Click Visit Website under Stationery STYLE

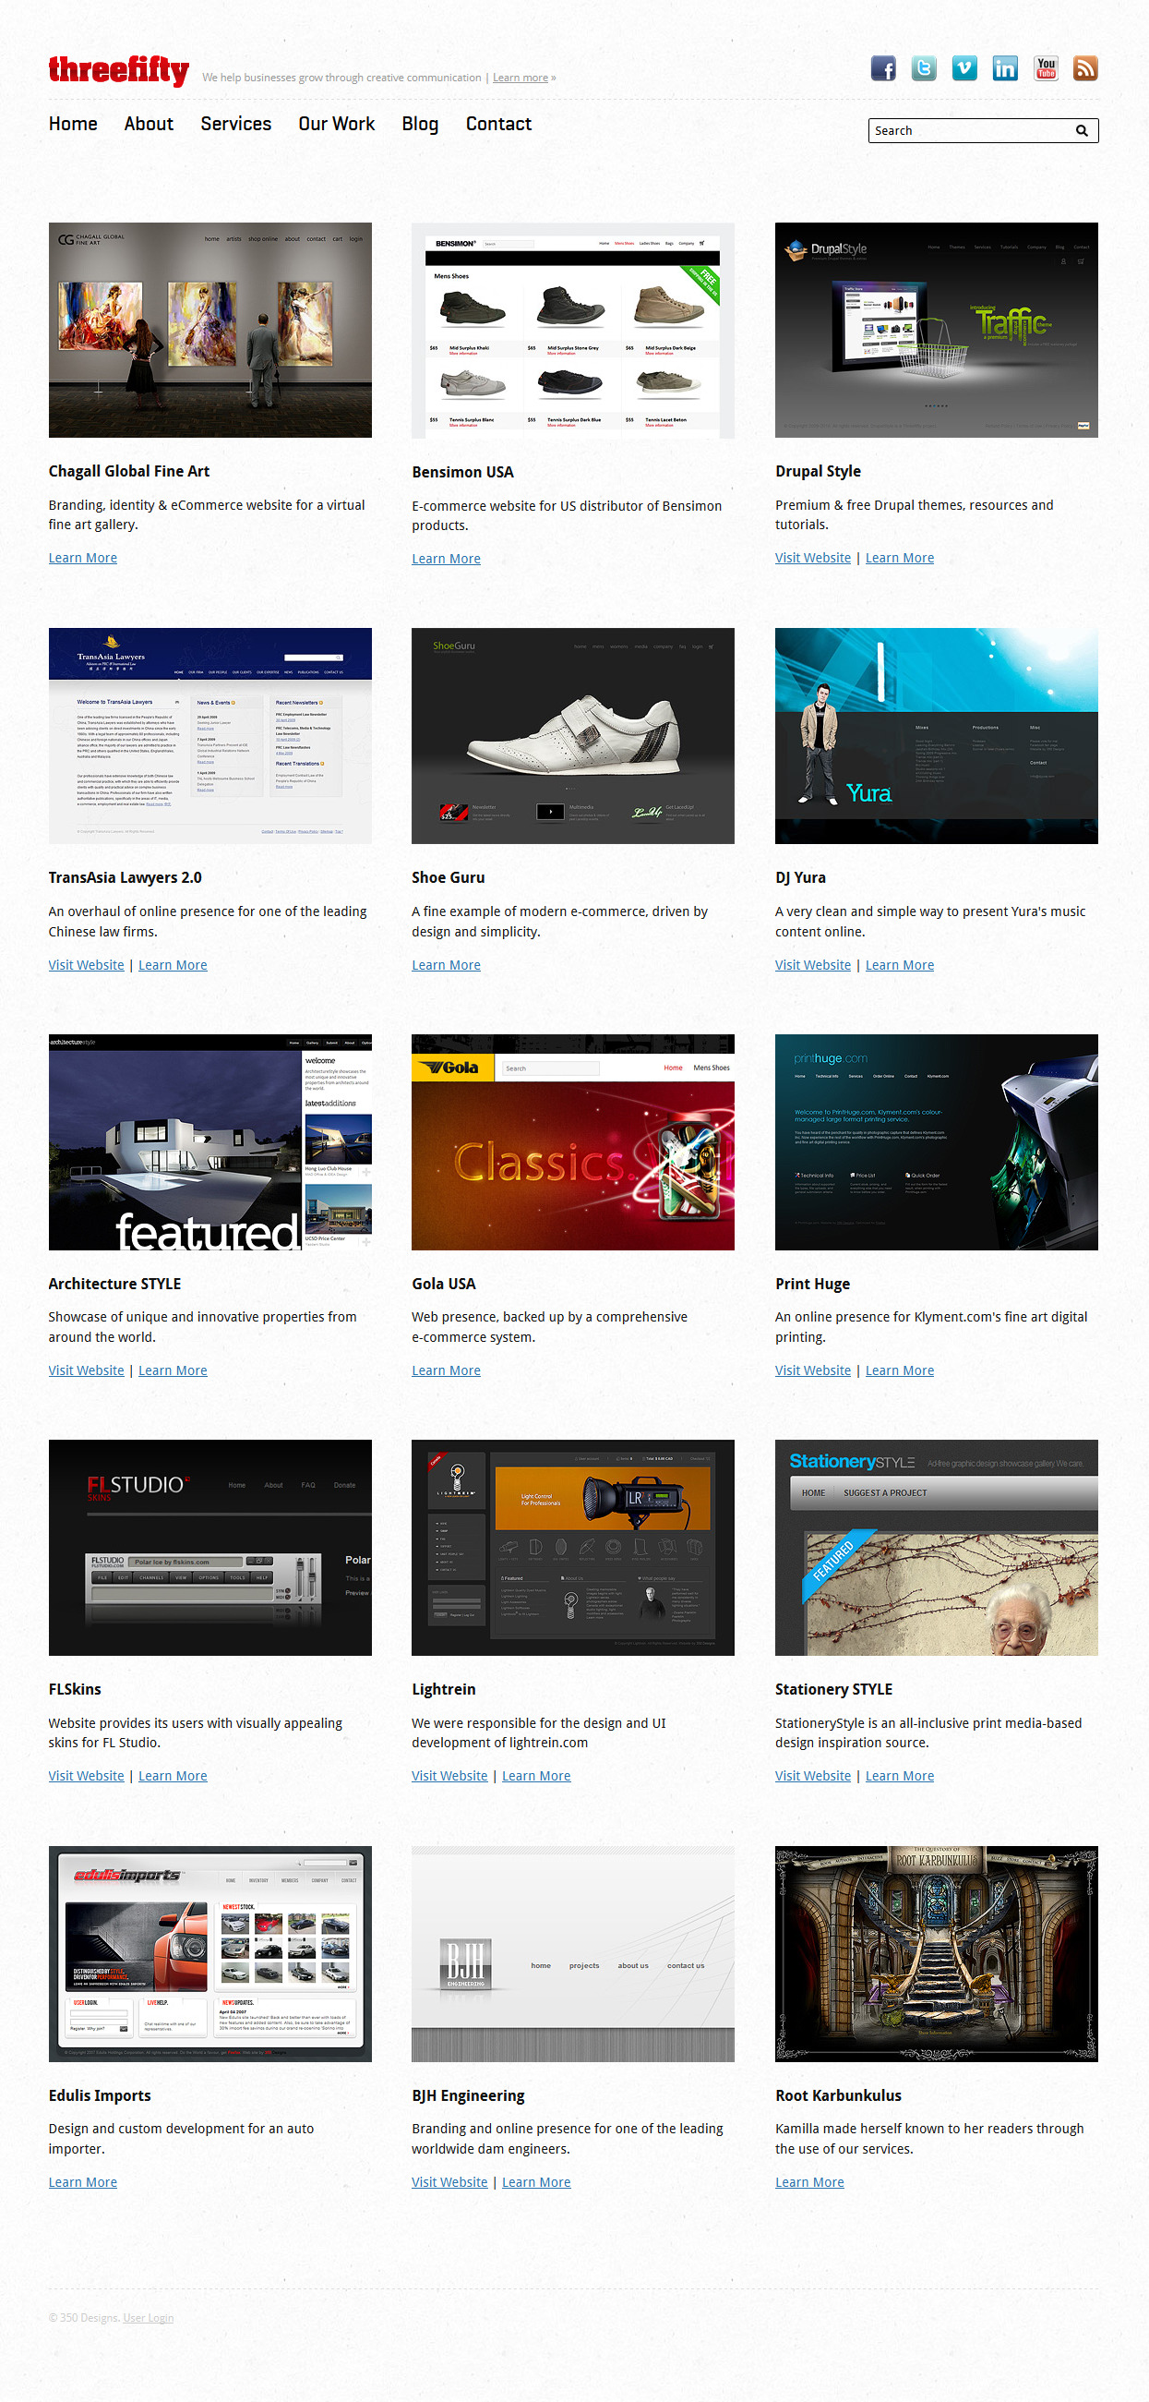coord(812,1776)
